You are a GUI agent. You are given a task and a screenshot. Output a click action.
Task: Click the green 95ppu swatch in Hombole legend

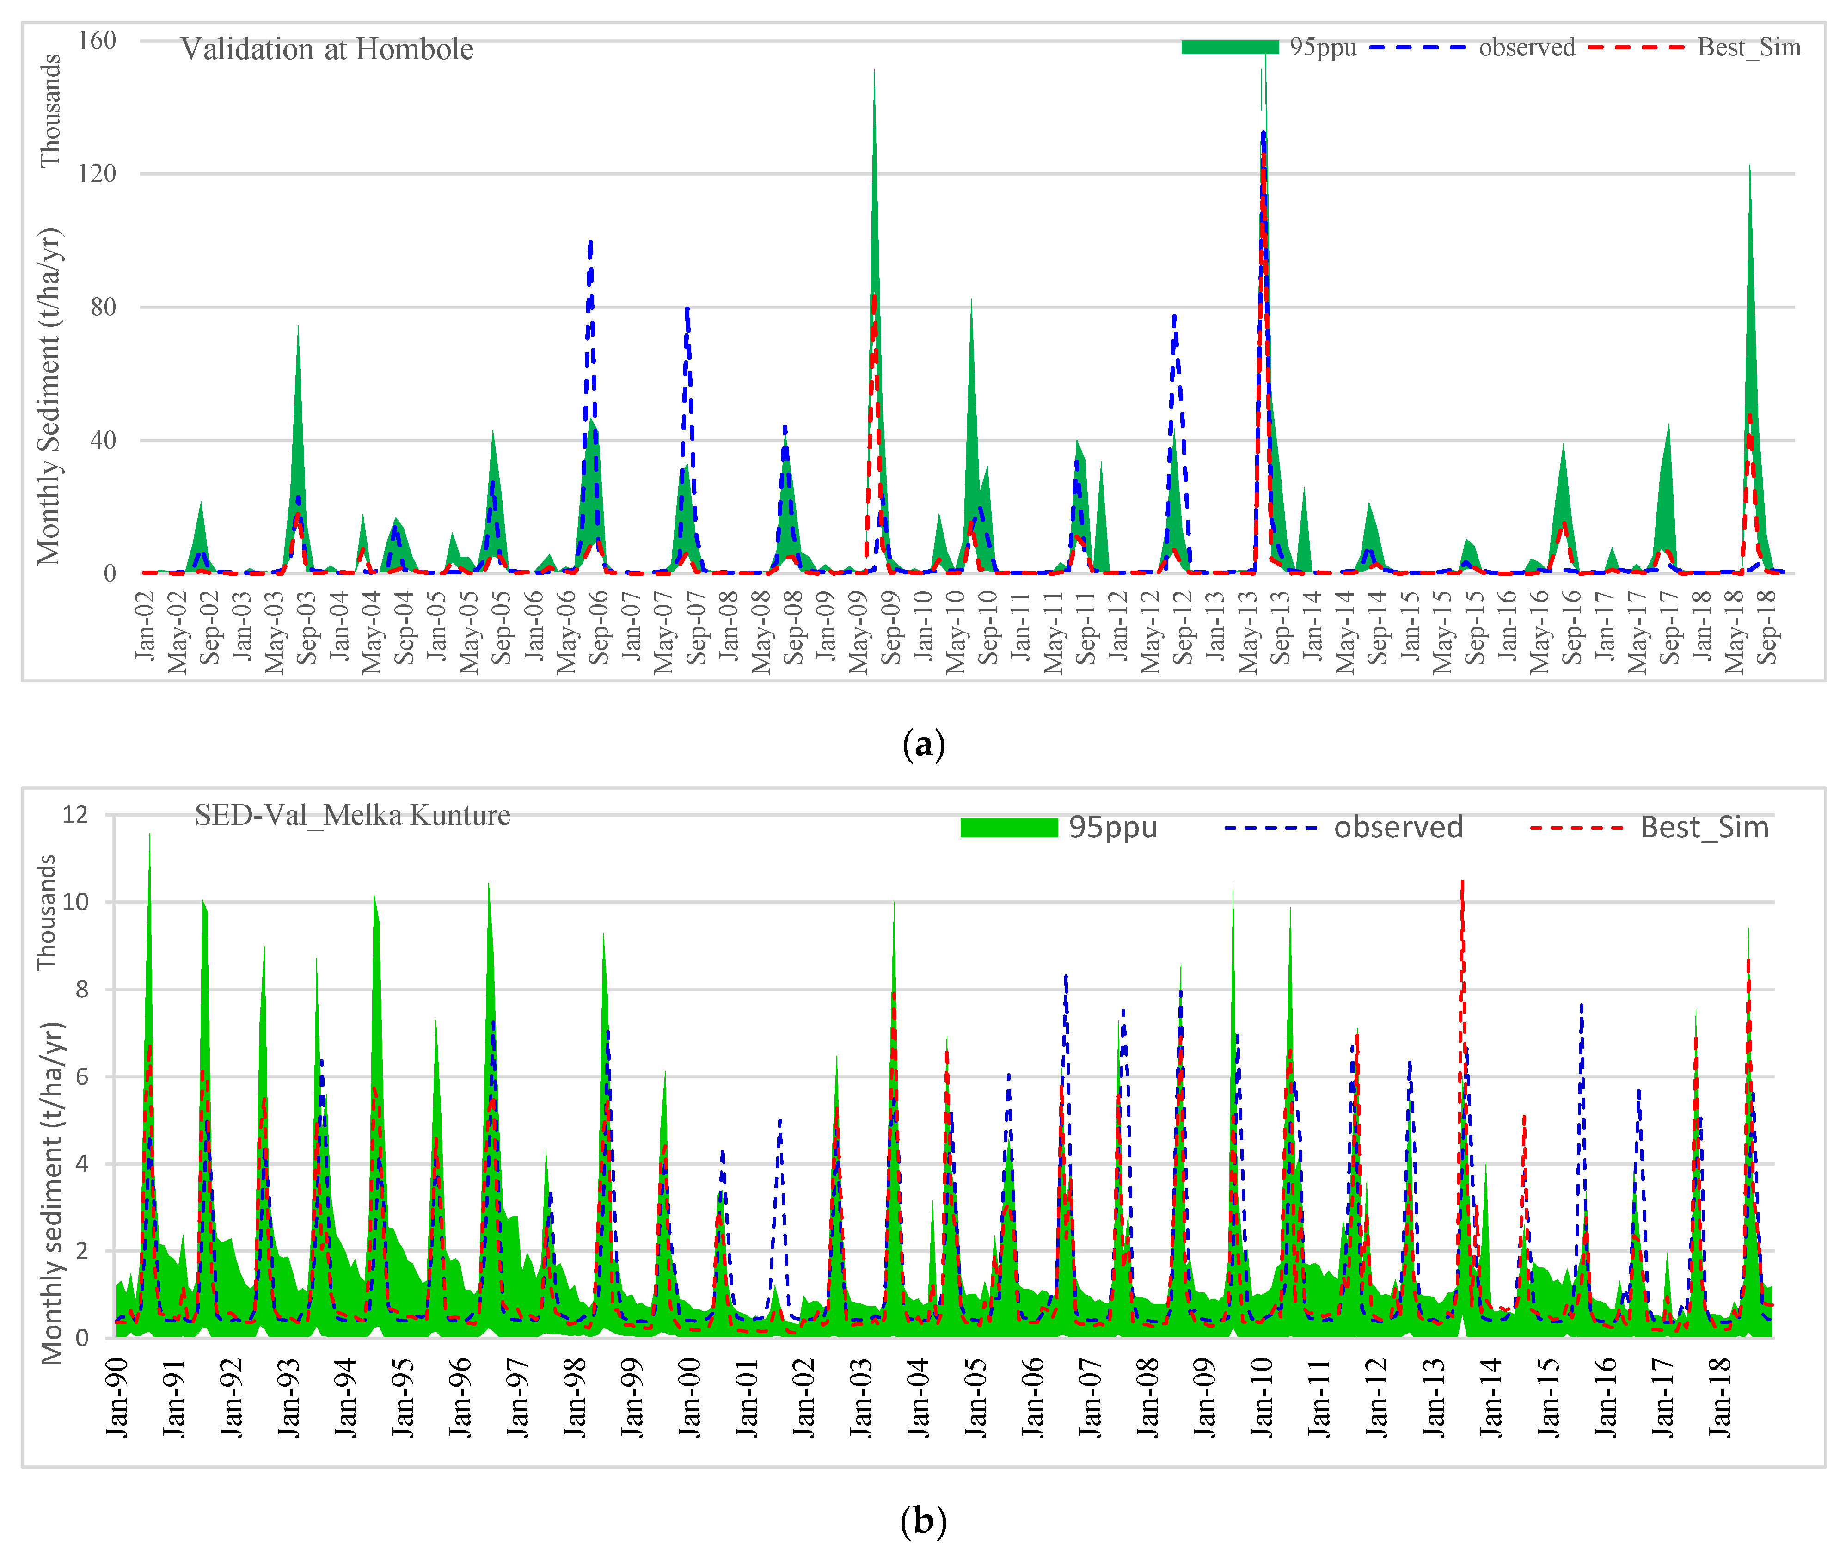(1230, 47)
